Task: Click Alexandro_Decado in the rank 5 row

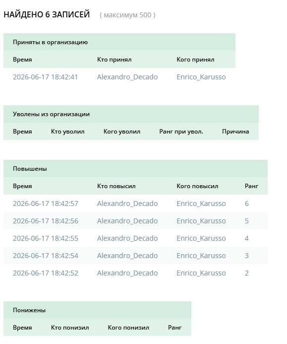Action: (x=127, y=221)
